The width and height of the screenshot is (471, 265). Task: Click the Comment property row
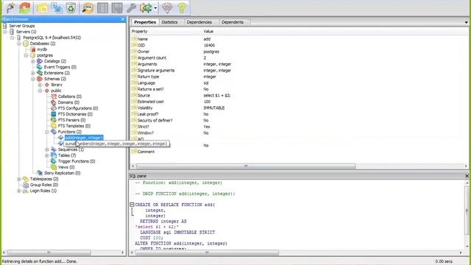(x=299, y=152)
